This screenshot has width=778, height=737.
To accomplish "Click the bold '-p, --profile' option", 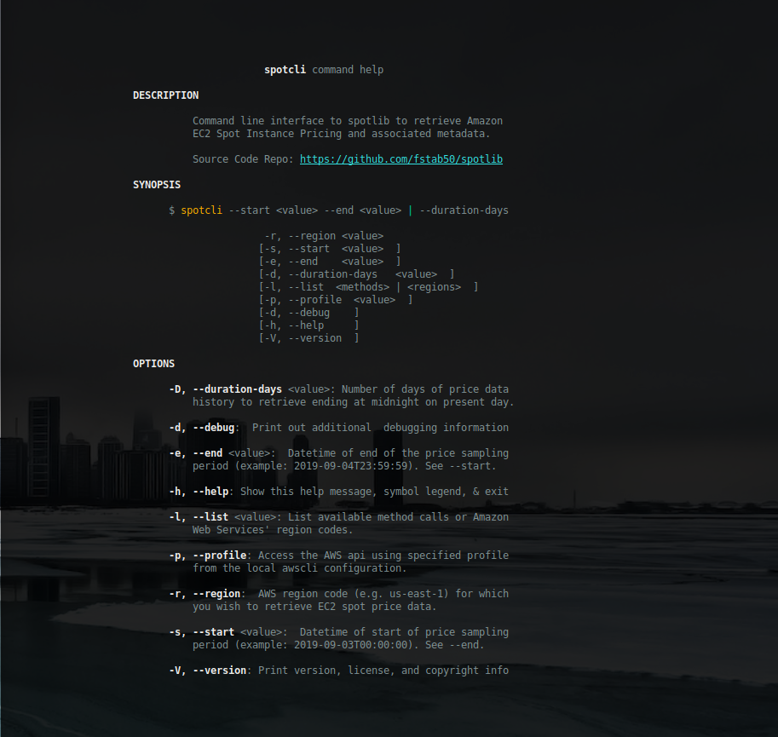I will [x=207, y=556].
